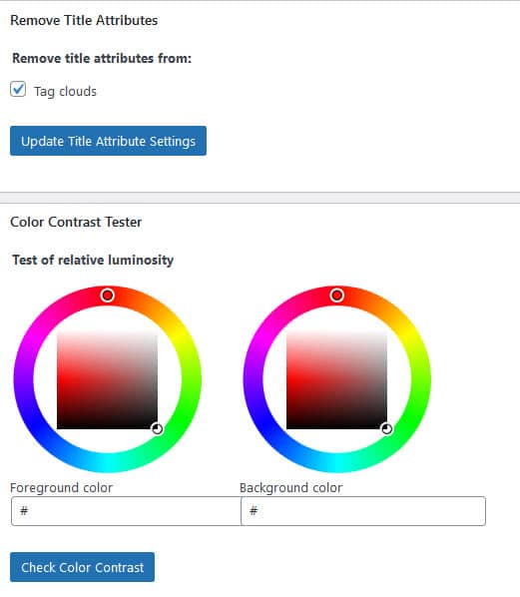Click Check Color Contrast button
The width and height of the screenshot is (520, 597).
(x=82, y=567)
